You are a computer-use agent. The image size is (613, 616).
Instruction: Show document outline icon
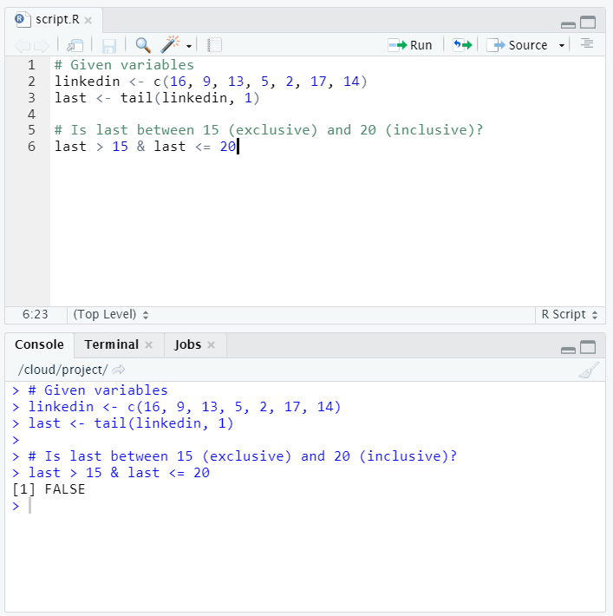587,43
